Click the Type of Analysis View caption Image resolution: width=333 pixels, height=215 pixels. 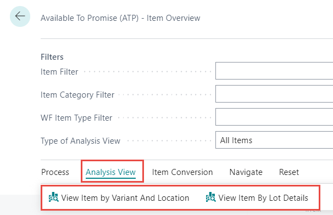pos(80,141)
